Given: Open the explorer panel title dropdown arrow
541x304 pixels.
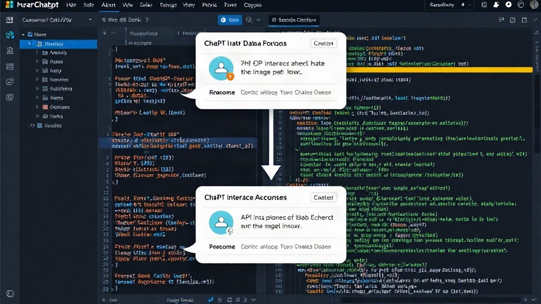Looking at the screenshot, I should [x=90, y=20].
